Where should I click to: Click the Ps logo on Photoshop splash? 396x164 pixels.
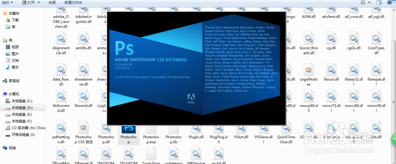(124, 48)
